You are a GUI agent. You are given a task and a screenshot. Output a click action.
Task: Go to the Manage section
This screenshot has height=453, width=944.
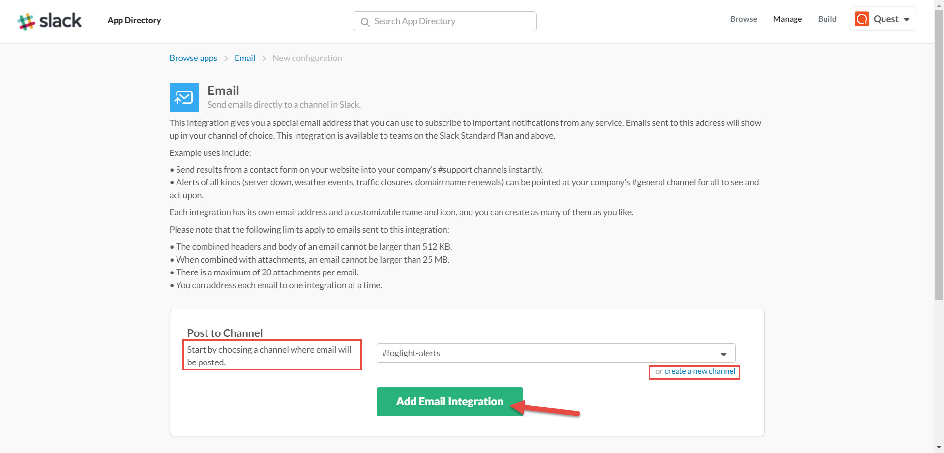point(787,19)
